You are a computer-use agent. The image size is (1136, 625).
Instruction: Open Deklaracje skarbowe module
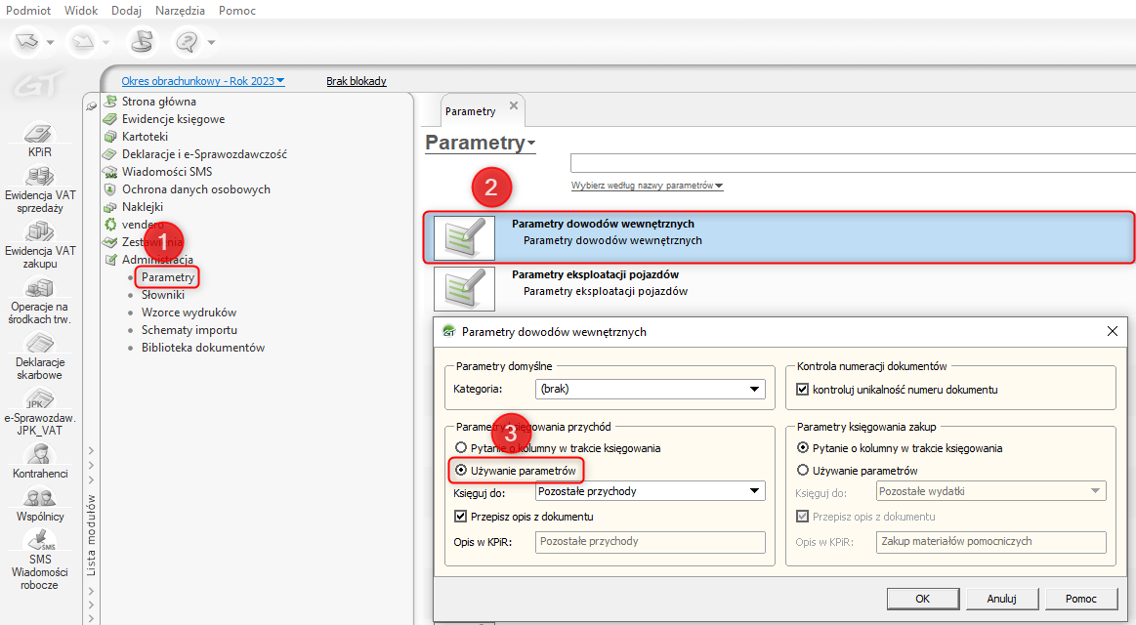[x=39, y=344]
